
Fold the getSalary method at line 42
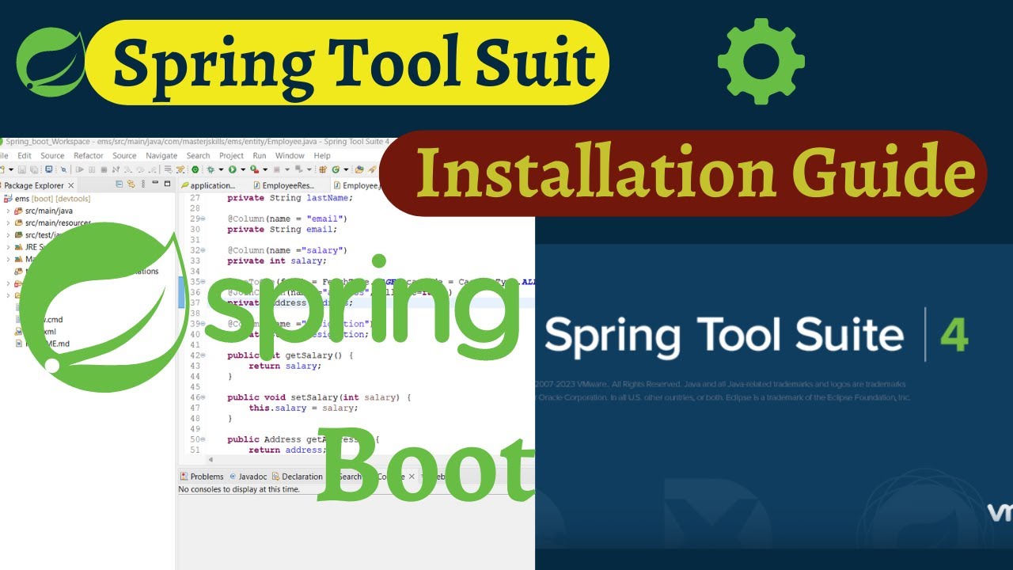(203, 355)
